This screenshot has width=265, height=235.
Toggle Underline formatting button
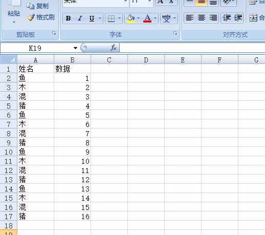tap(92, 18)
